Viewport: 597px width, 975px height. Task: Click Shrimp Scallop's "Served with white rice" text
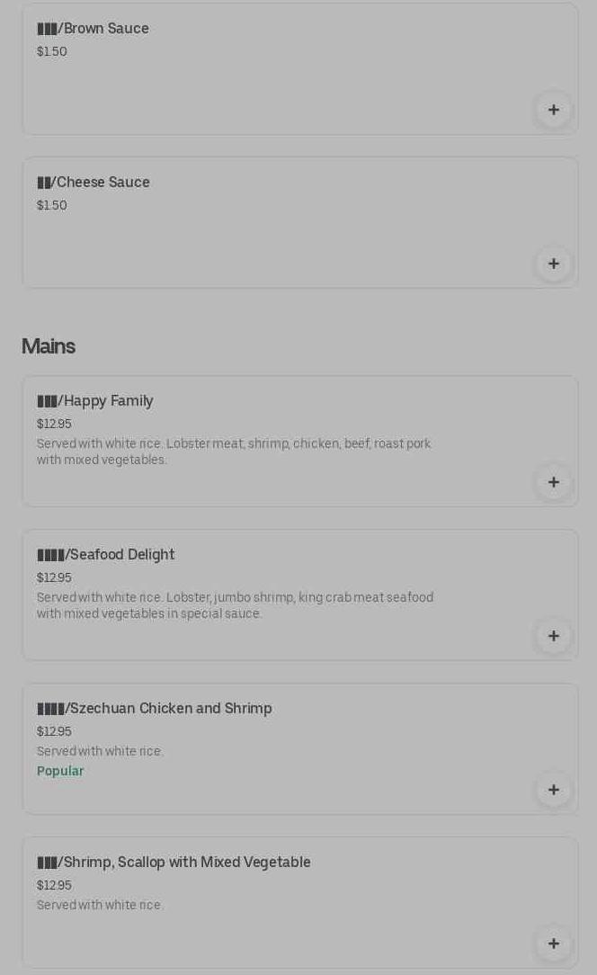(100, 905)
